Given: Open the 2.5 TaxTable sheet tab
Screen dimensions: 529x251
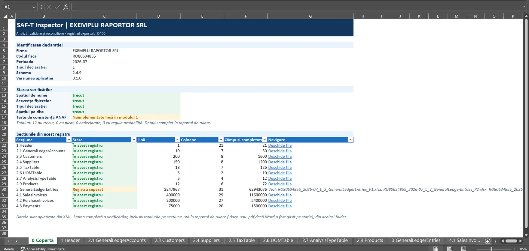Looking at the screenshot, I should coord(242,241).
